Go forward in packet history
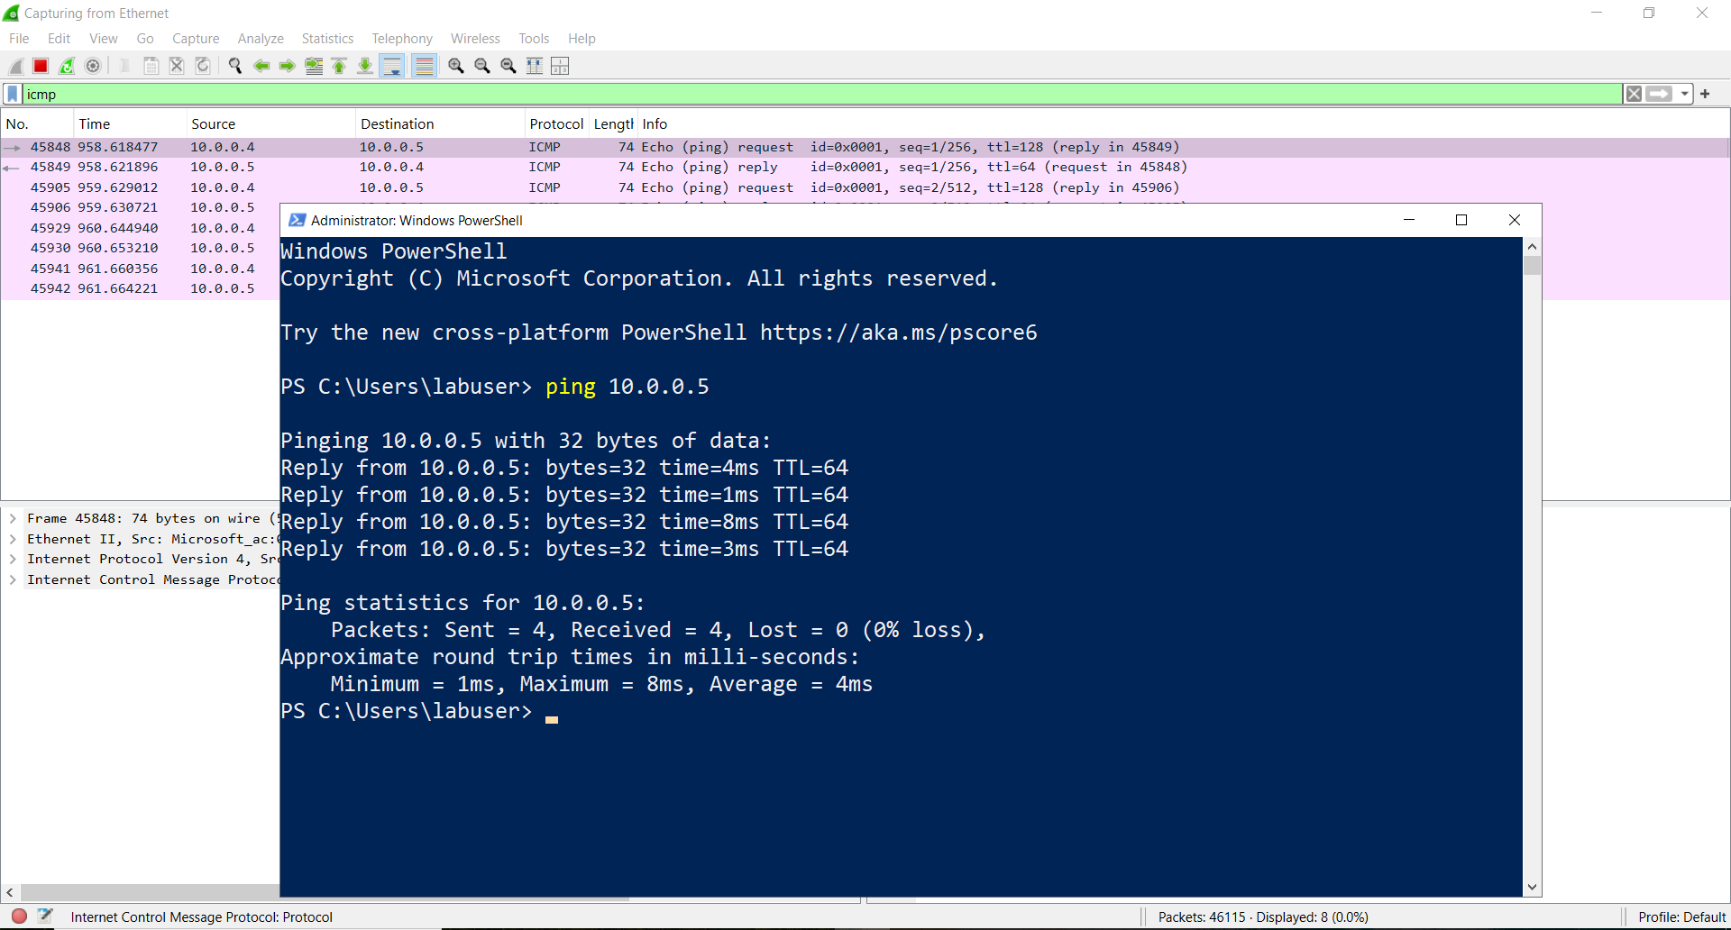This screenshot has height=930, width=1731. click(287, 66)
